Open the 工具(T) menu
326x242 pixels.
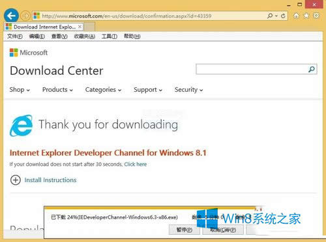point(110,36)
